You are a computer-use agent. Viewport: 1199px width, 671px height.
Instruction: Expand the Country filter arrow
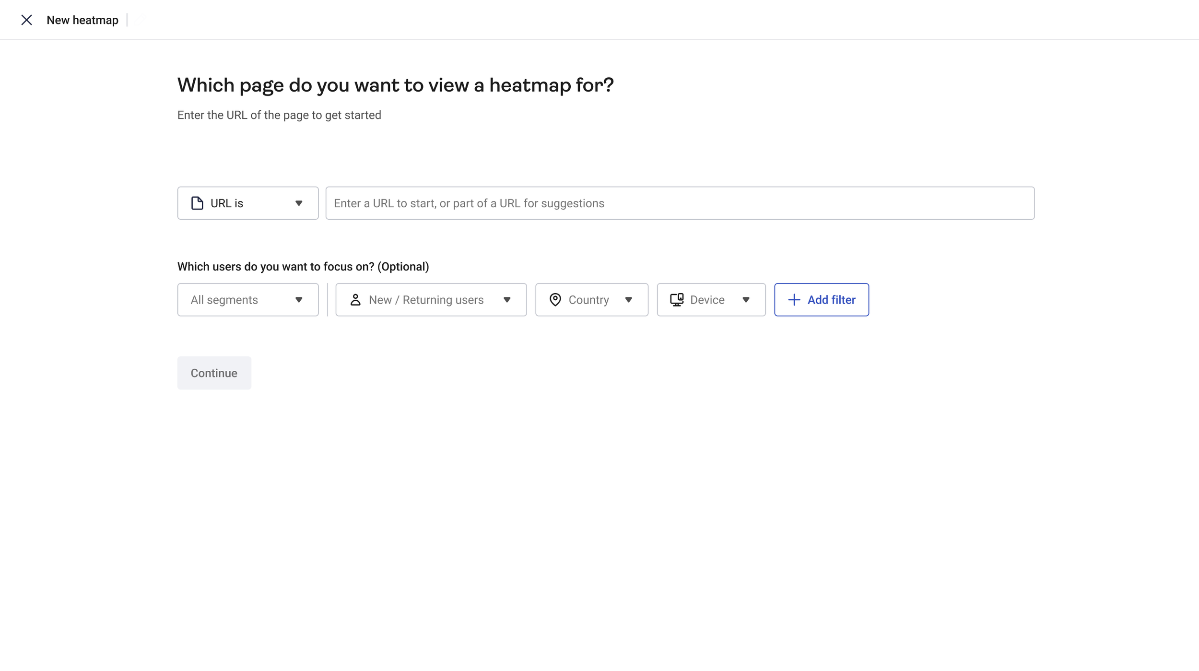(628, 300)
